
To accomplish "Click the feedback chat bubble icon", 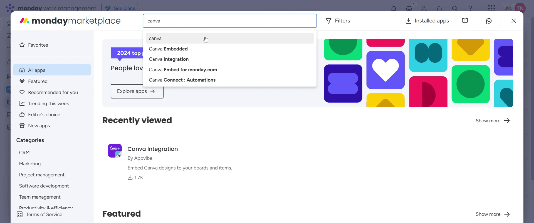I will click(x=489, y=21).
